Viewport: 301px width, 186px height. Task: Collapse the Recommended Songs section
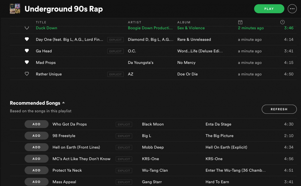click(x=63, y=103)
